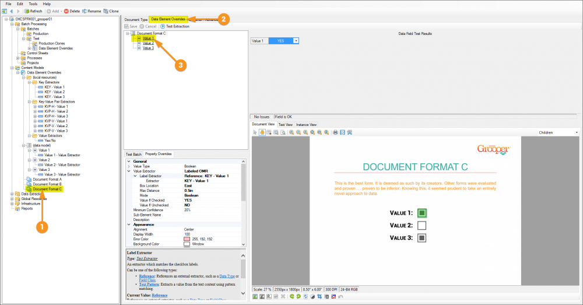Click the grayscale image view icon
Viewport: 583px width, 305px height.
click(x=262, y=296)
